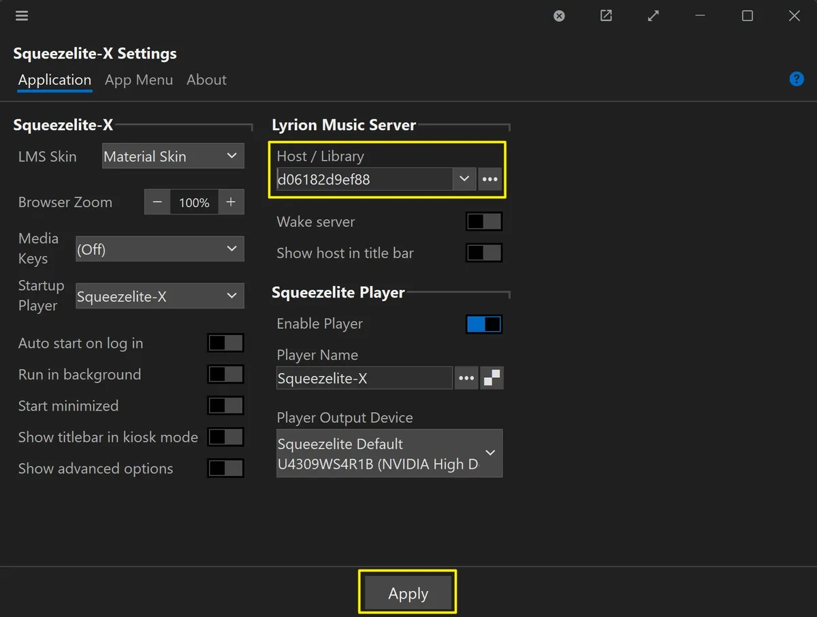817x617 pixels.
Task: Enable Run in background switch
Action: point(226,375)
